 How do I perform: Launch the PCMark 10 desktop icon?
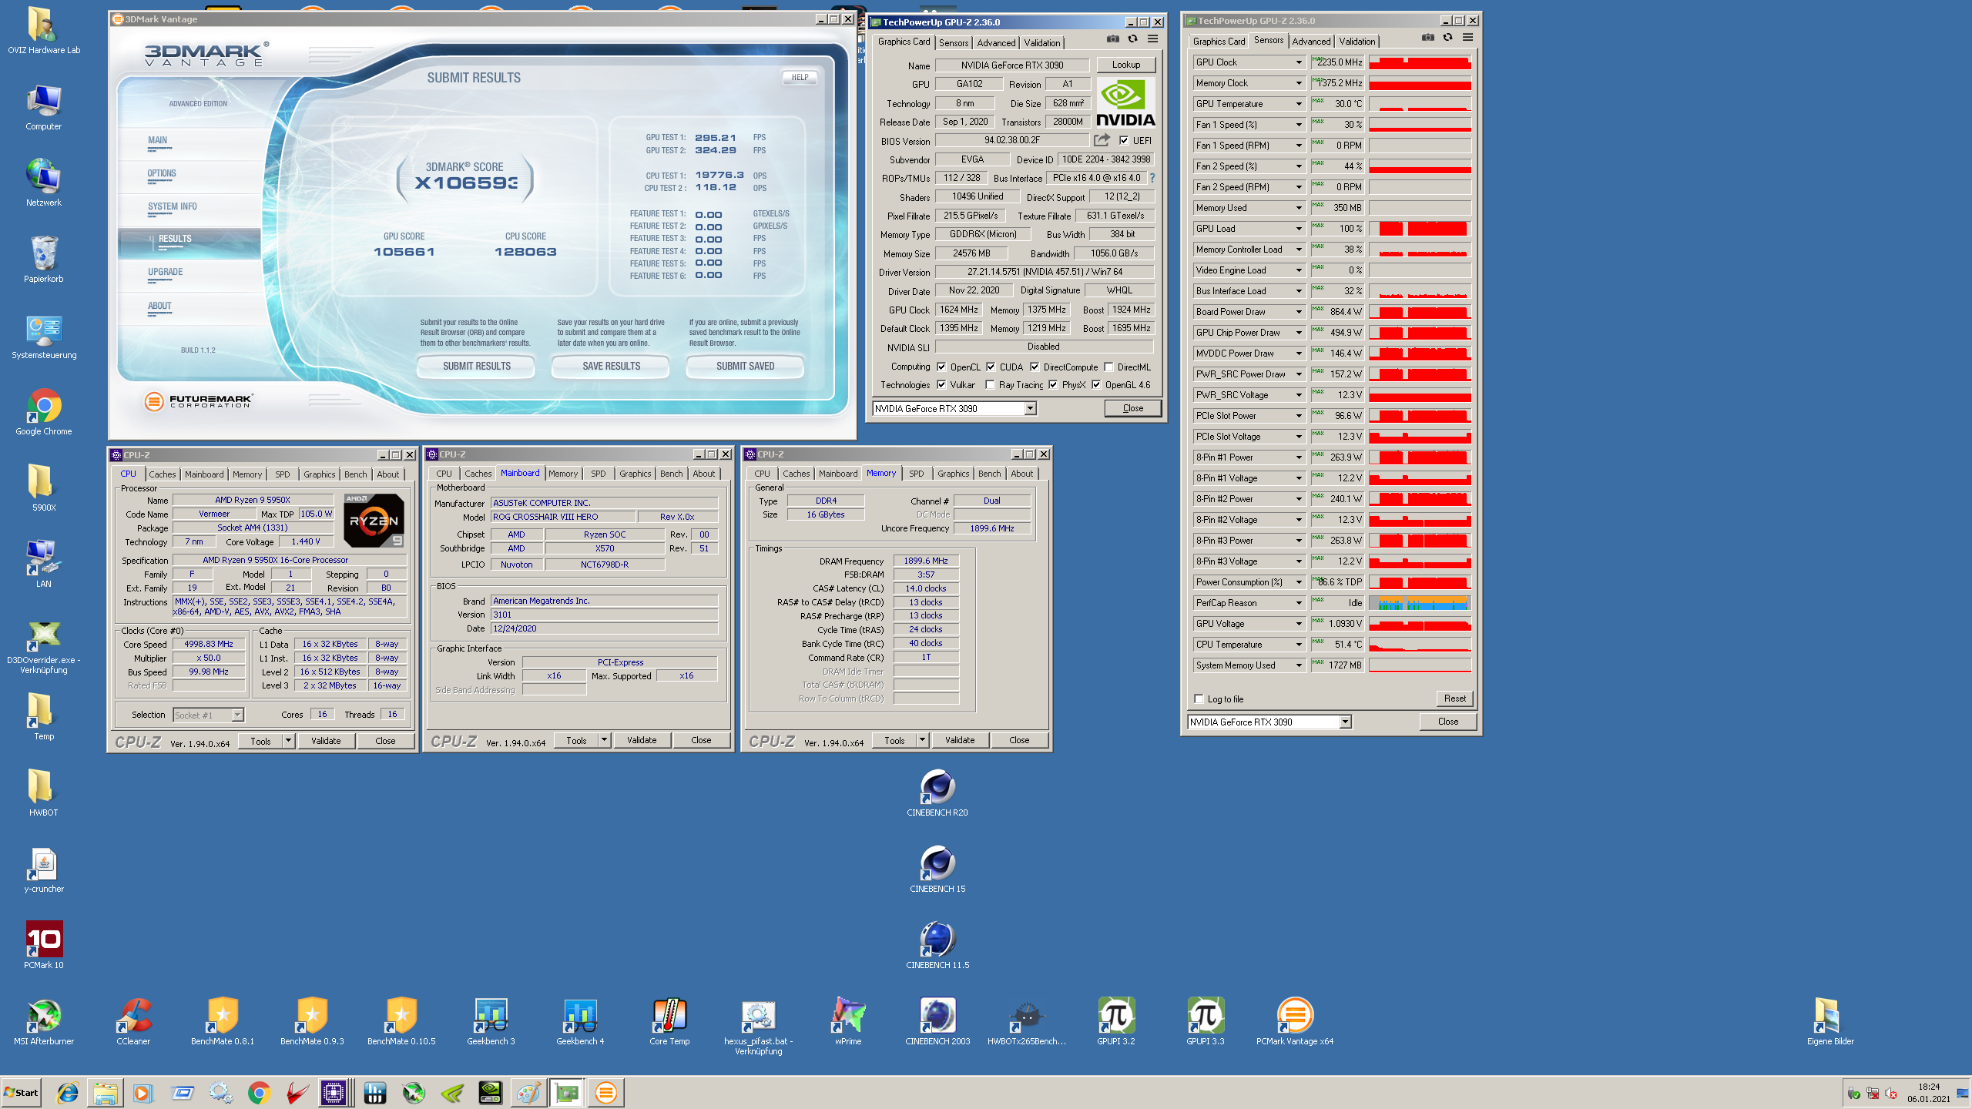(43, 944)
